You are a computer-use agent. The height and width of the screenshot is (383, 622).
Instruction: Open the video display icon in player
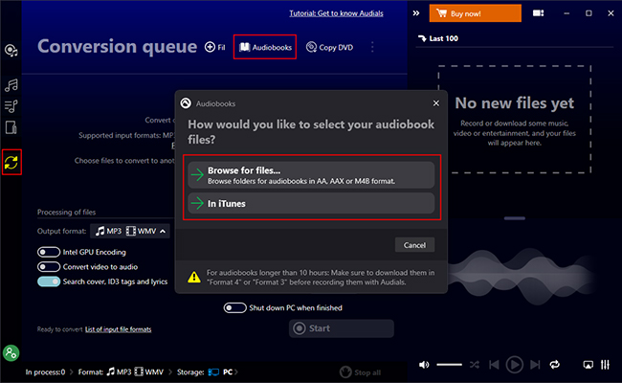coord(588,365)
